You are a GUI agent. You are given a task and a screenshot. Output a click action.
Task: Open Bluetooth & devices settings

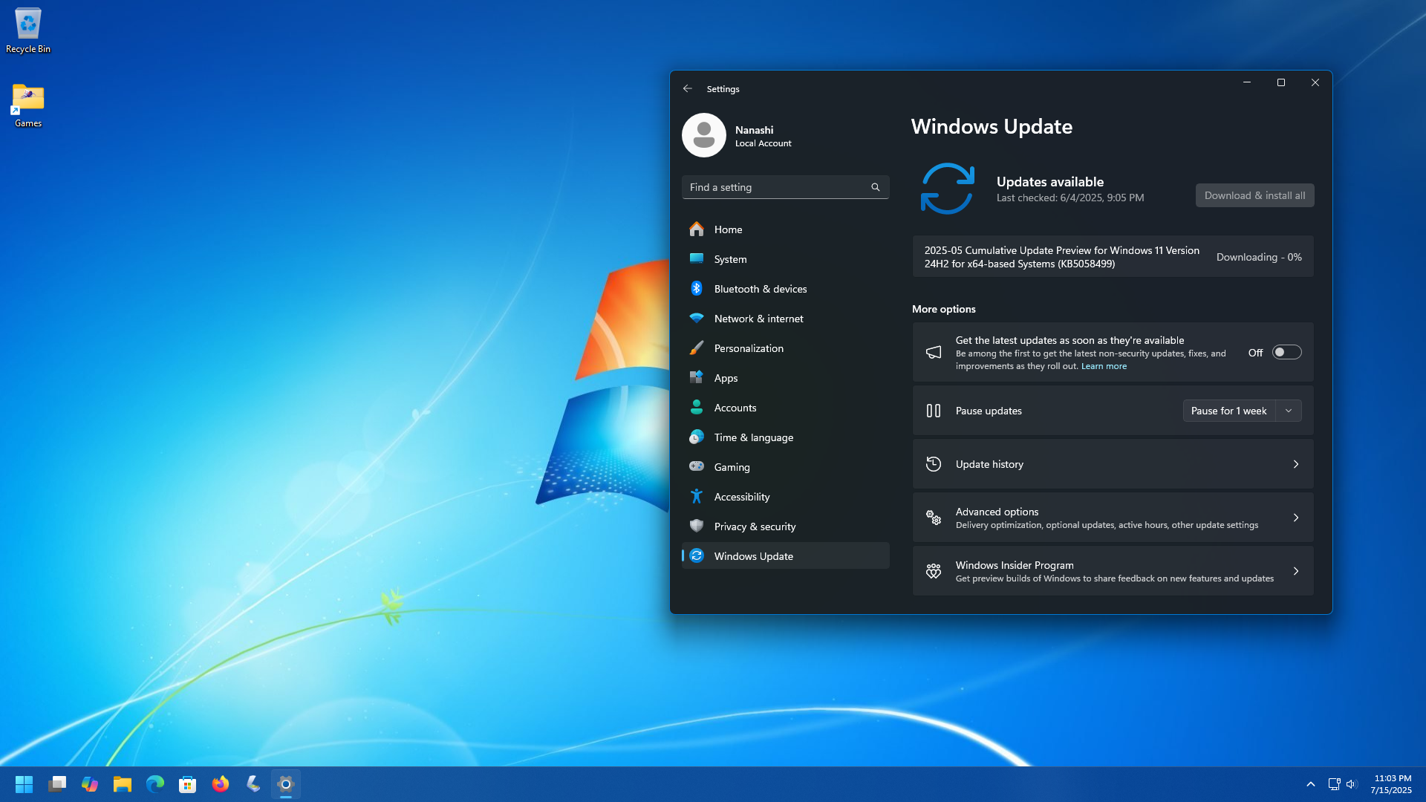pyautogui.click(x=786, y=289)
